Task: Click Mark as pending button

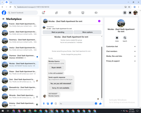Action: click(x=58, y=32)
